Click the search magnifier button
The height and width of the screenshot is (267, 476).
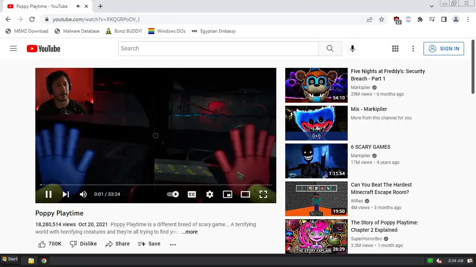[330, 49]
